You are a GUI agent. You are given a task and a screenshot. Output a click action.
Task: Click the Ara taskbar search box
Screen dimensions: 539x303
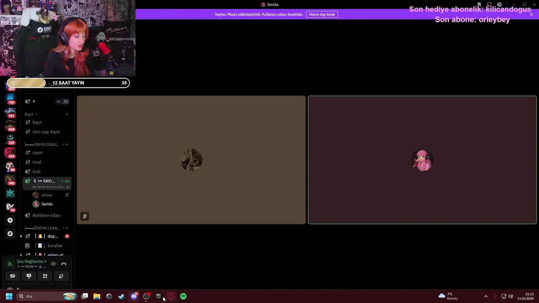(x=47, y=296)
